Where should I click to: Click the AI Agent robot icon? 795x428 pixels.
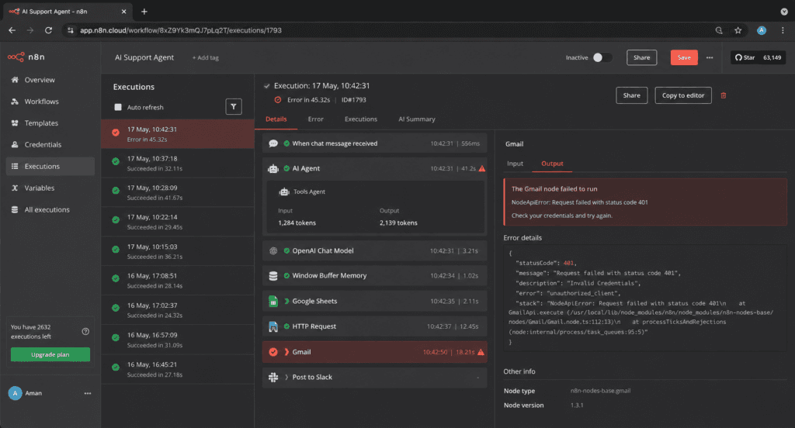273,169
